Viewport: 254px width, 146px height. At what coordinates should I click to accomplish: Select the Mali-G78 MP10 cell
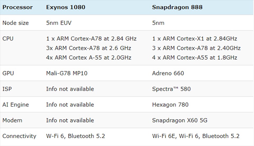click(x=67, y=73)
